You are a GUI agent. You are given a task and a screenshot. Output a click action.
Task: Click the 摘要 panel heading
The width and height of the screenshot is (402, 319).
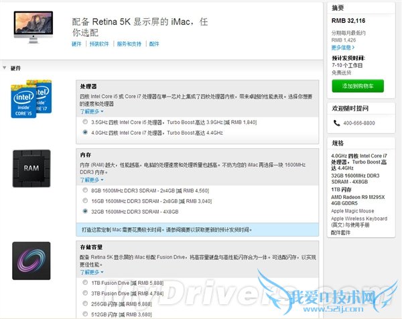coord(338,8)
